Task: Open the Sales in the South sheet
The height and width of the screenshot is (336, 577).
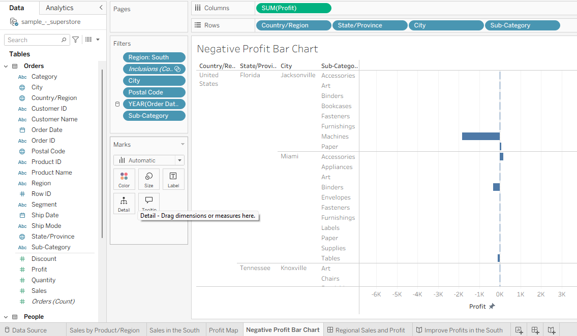Action: coord(174,330)
